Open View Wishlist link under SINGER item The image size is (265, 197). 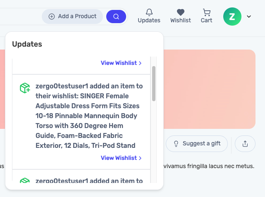point(121,158)
